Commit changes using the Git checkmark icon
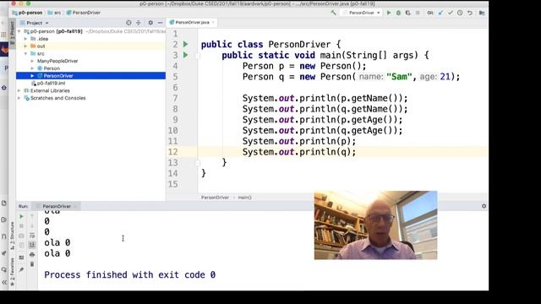The width and height of the screenshot is (541, 304). pos(451,13)
